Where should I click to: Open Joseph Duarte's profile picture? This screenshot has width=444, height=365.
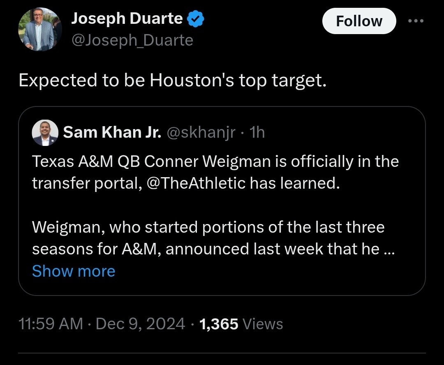tap(40, 29)
